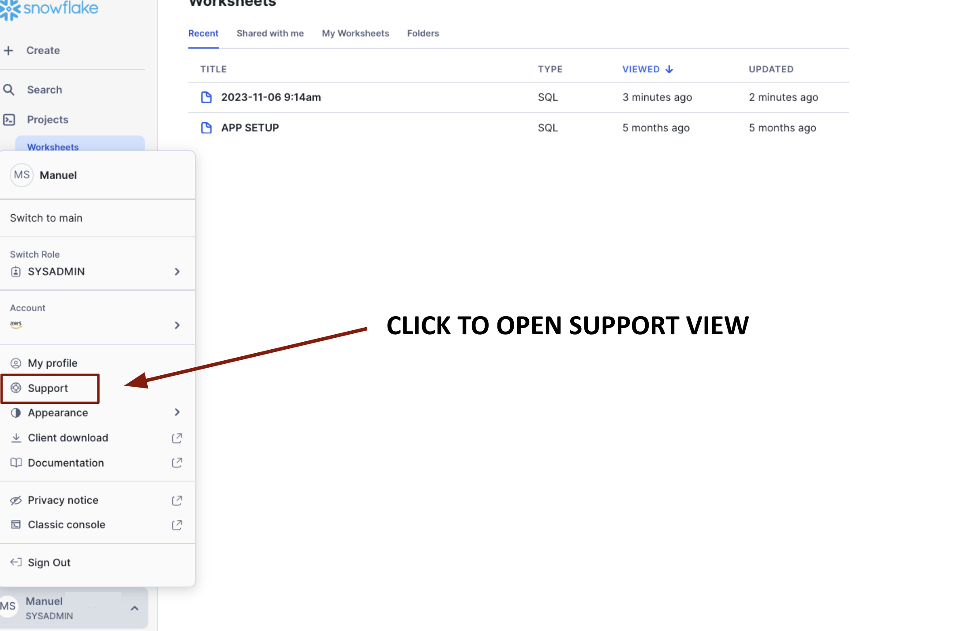This screenshot has width=979, height=631.
Task: Open Search from the sidebar
Action: [44, 90]
